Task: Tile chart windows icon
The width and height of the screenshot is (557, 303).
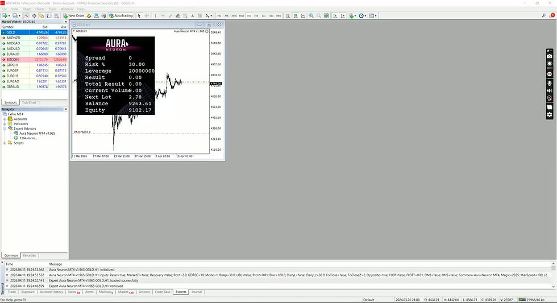Action: point(326,15)
